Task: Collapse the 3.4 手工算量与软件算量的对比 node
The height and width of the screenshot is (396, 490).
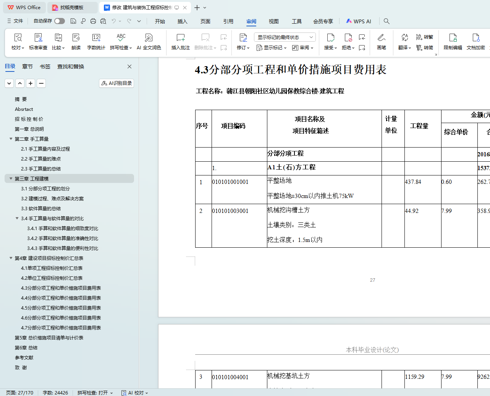Action: coord(17,218)
